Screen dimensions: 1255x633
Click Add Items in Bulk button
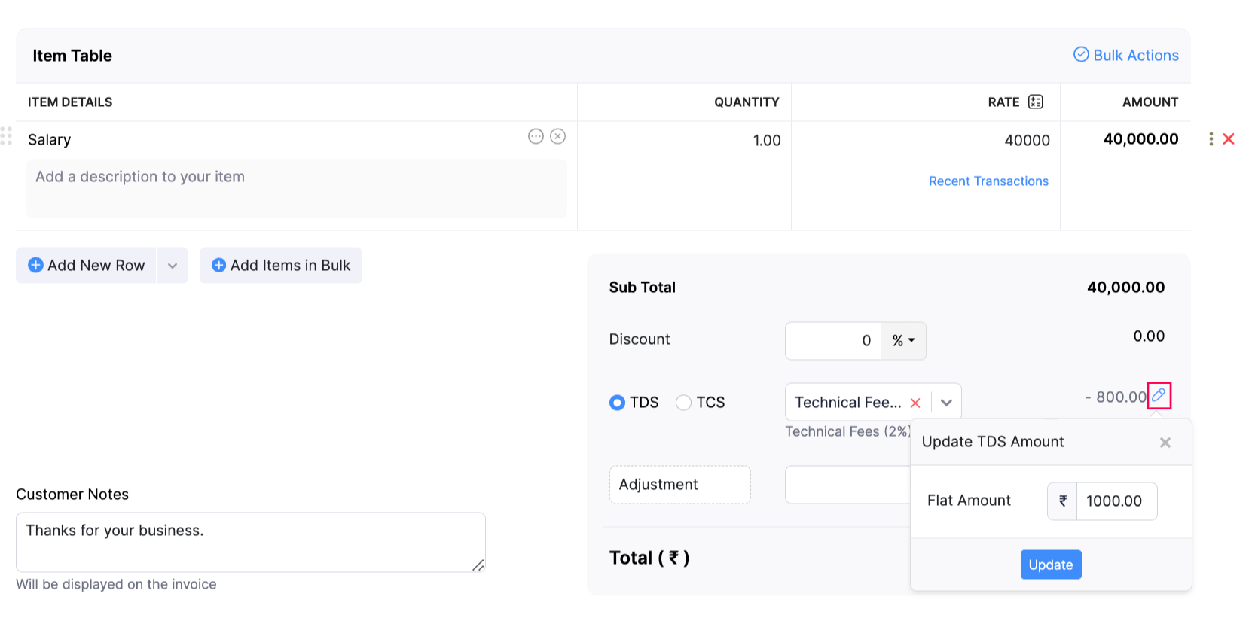(x=281, y=266)
